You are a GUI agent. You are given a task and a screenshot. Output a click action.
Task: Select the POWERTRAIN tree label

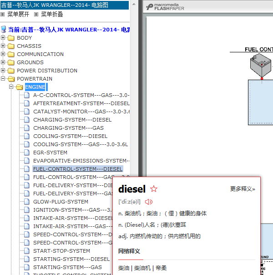coord(35,79)
